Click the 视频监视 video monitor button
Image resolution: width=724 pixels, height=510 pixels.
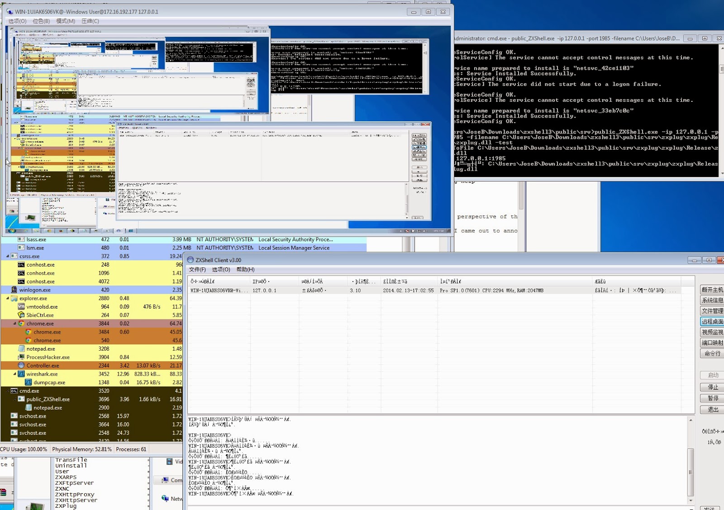point(712,332)
